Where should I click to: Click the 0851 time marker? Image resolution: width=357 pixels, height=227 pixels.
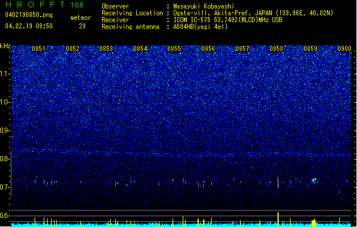click(39, 49)
